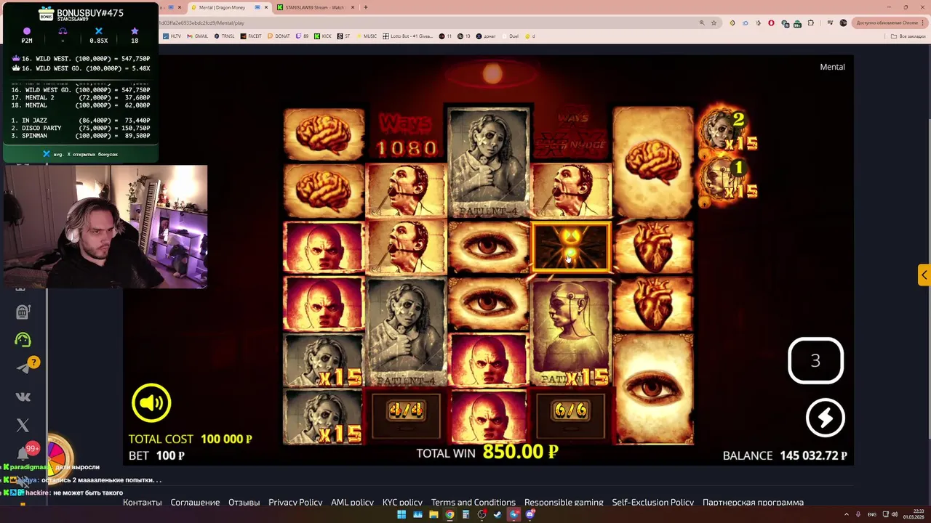Open the Telegram icon in sidebar

click(23, 368)
